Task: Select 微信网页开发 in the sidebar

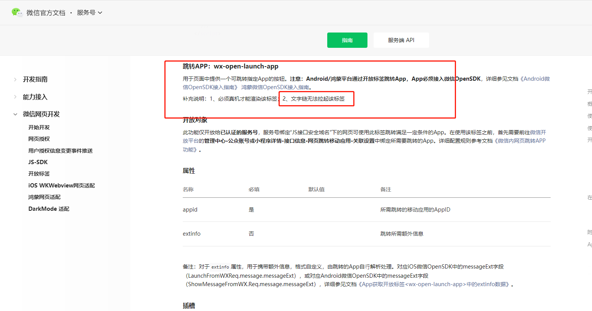Action: coord(41,114)
